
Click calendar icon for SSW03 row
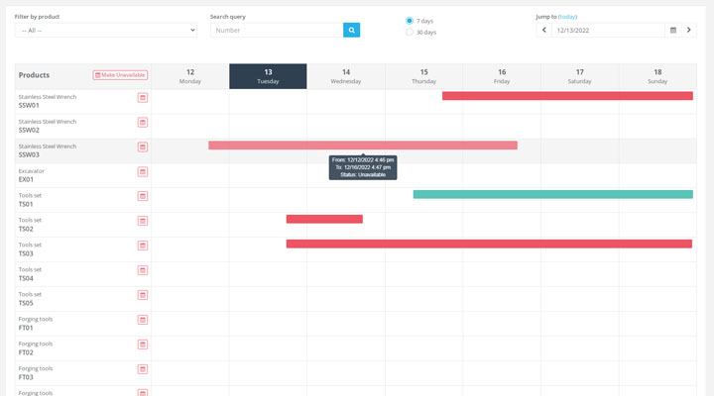point(143,147)
